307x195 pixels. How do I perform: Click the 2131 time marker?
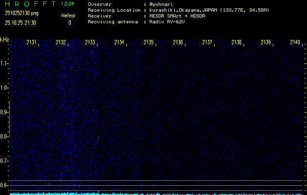coord(31,42)
